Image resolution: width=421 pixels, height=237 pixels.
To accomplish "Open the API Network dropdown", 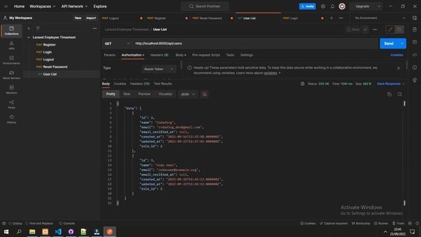I will 74,6.
